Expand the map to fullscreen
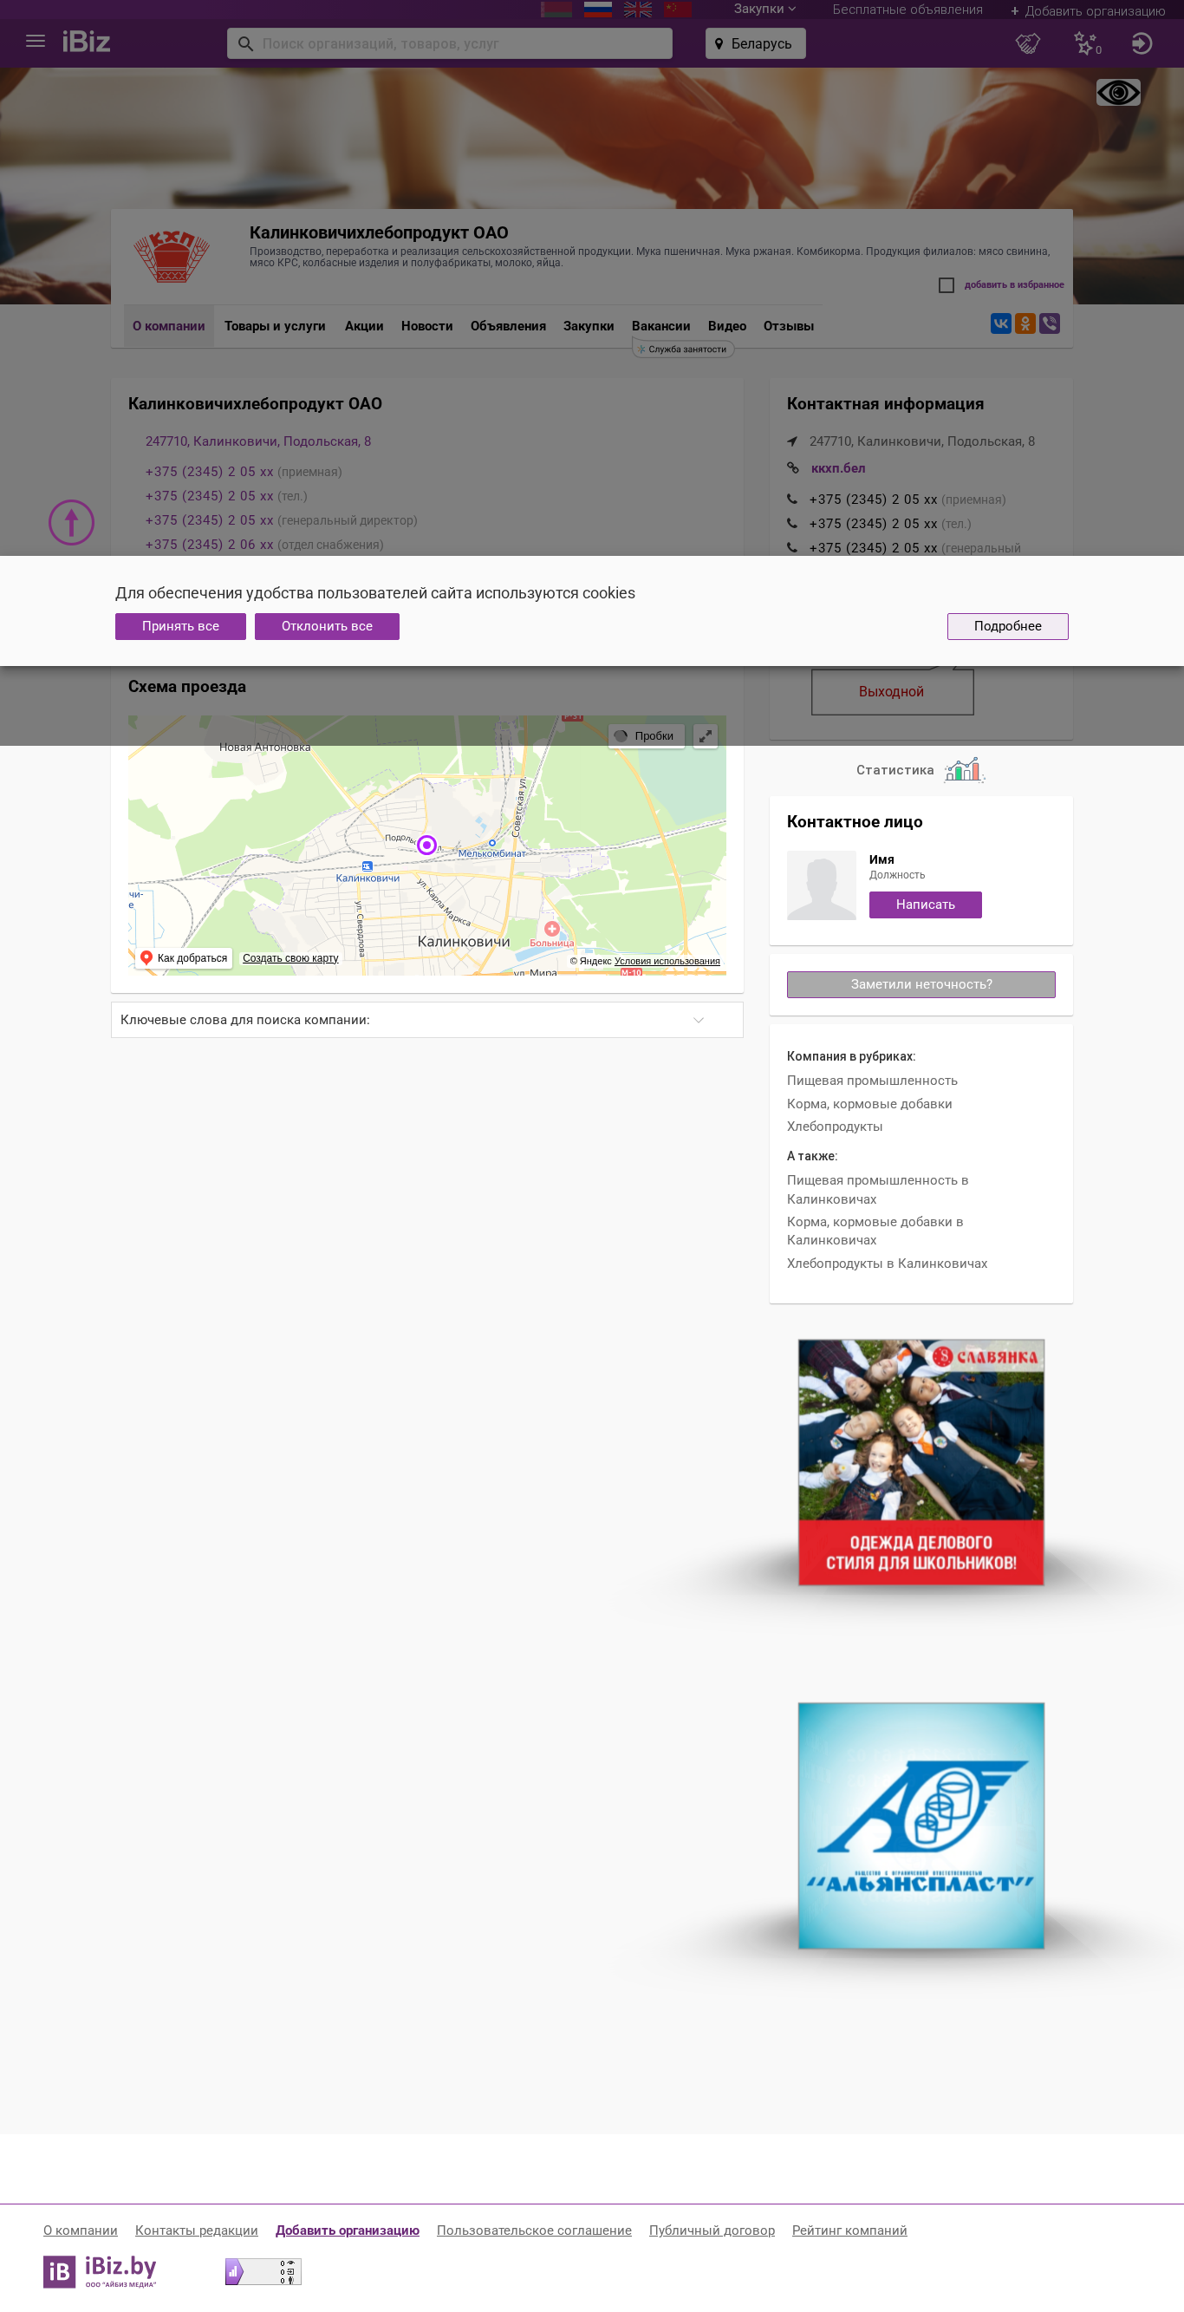This screenshot has height=2312, width=1184. pos(706,736)
